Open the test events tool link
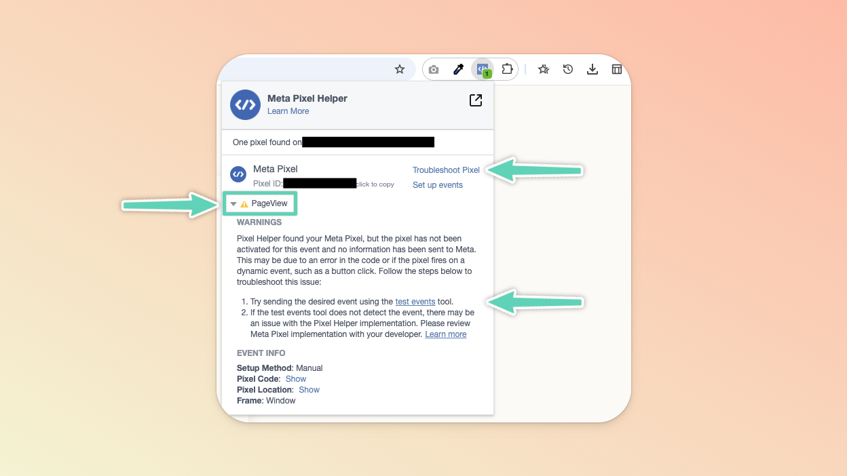This screenshot has height=476, width=847. tap(415, 302)
